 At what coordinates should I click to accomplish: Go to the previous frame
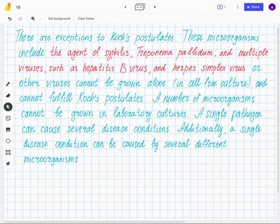click(x=125, y=7)
